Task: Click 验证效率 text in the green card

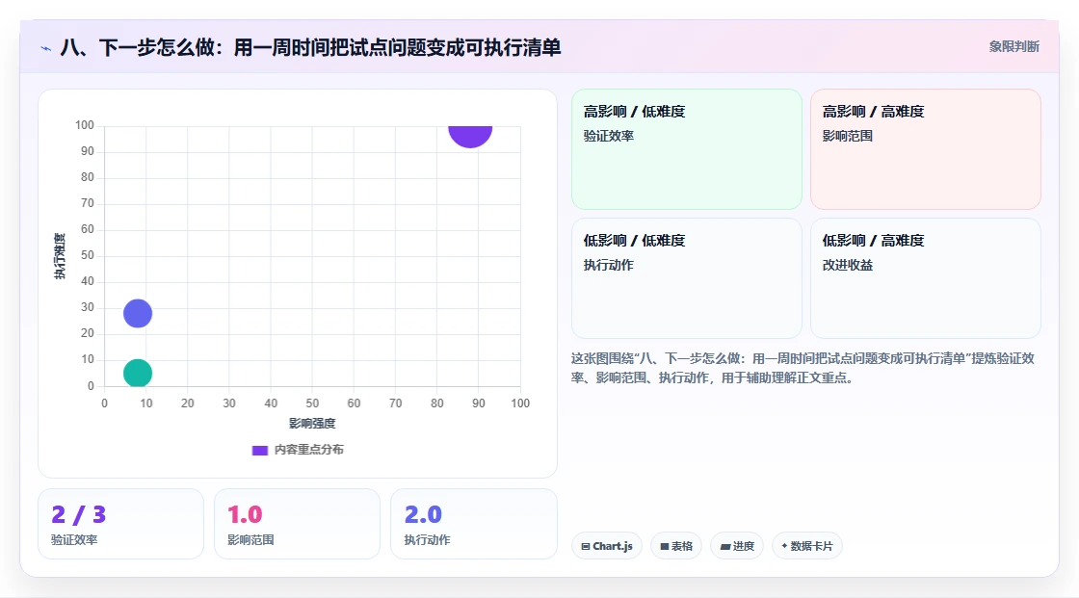Action: coord(609,136)
